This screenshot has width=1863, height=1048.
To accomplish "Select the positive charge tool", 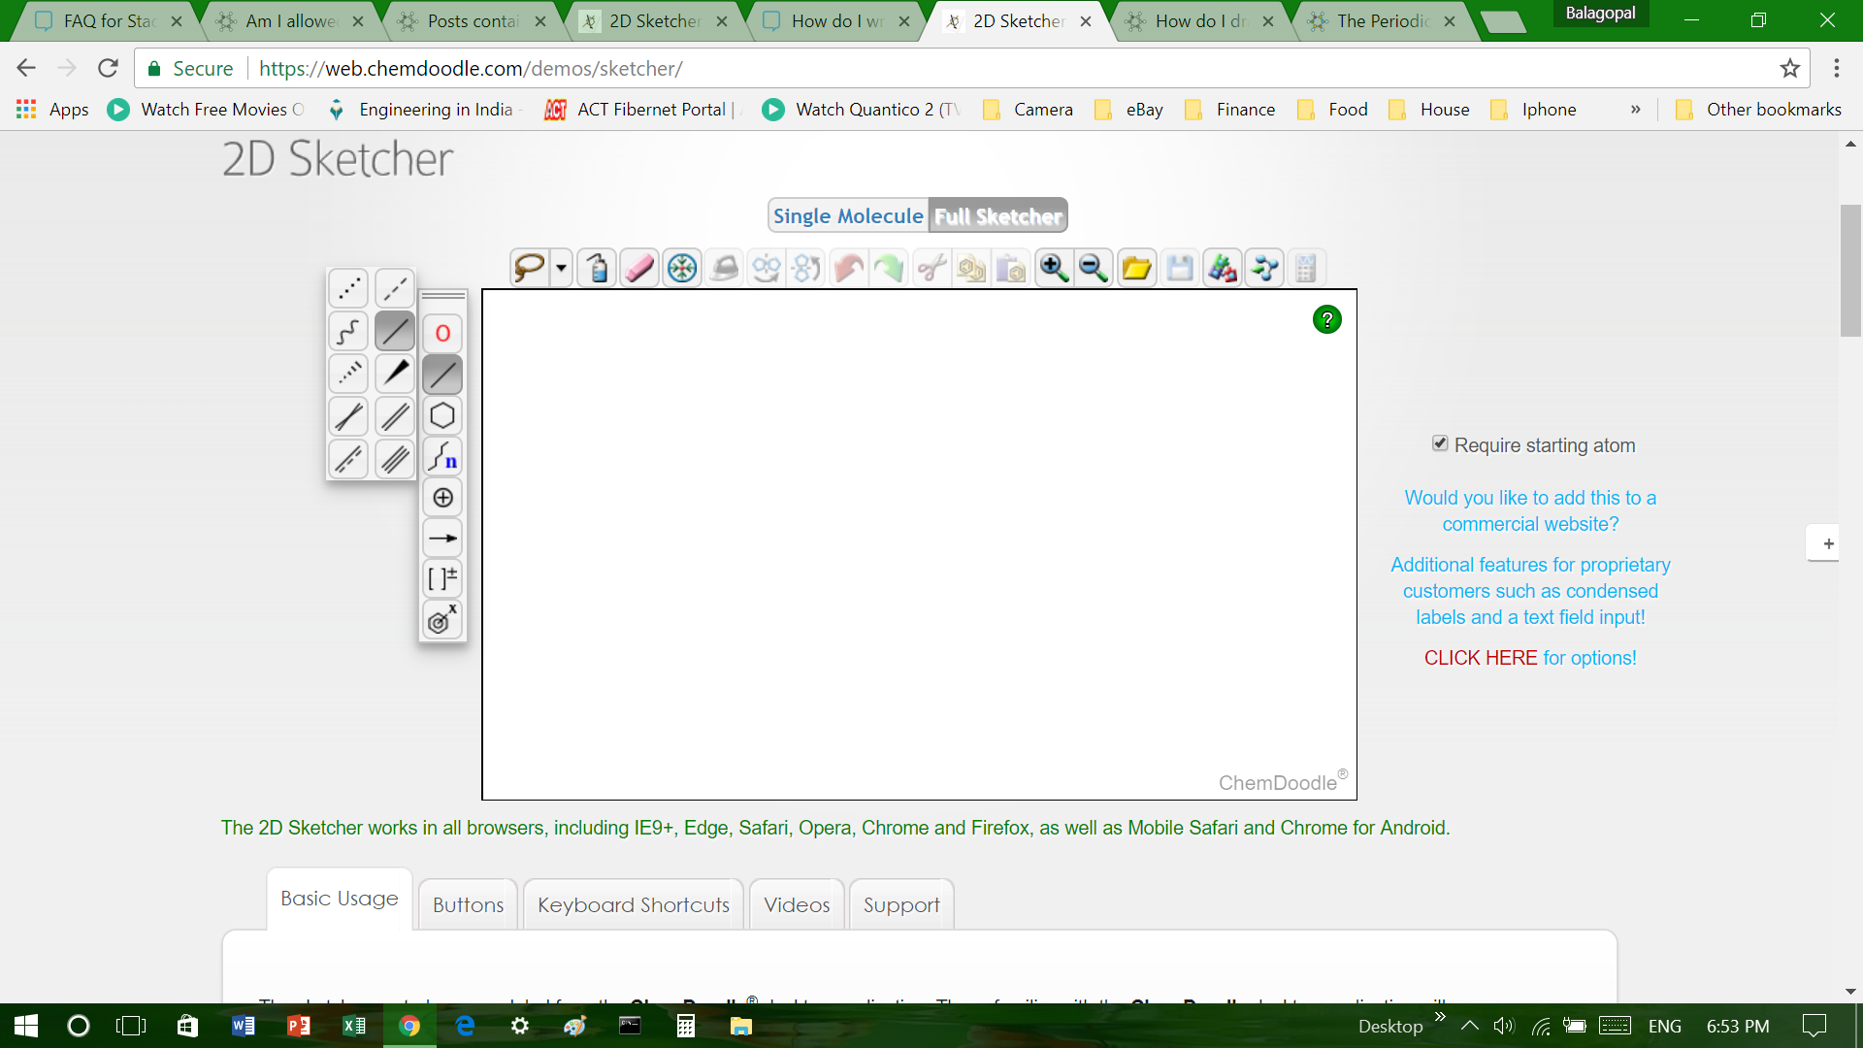I will click(442, 498).
